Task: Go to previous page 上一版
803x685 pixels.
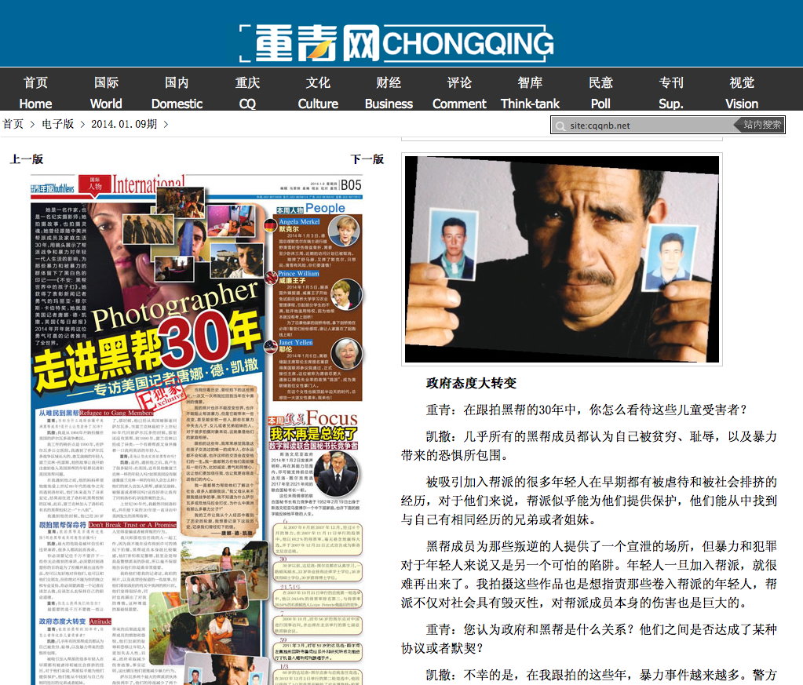Action: 27,159
